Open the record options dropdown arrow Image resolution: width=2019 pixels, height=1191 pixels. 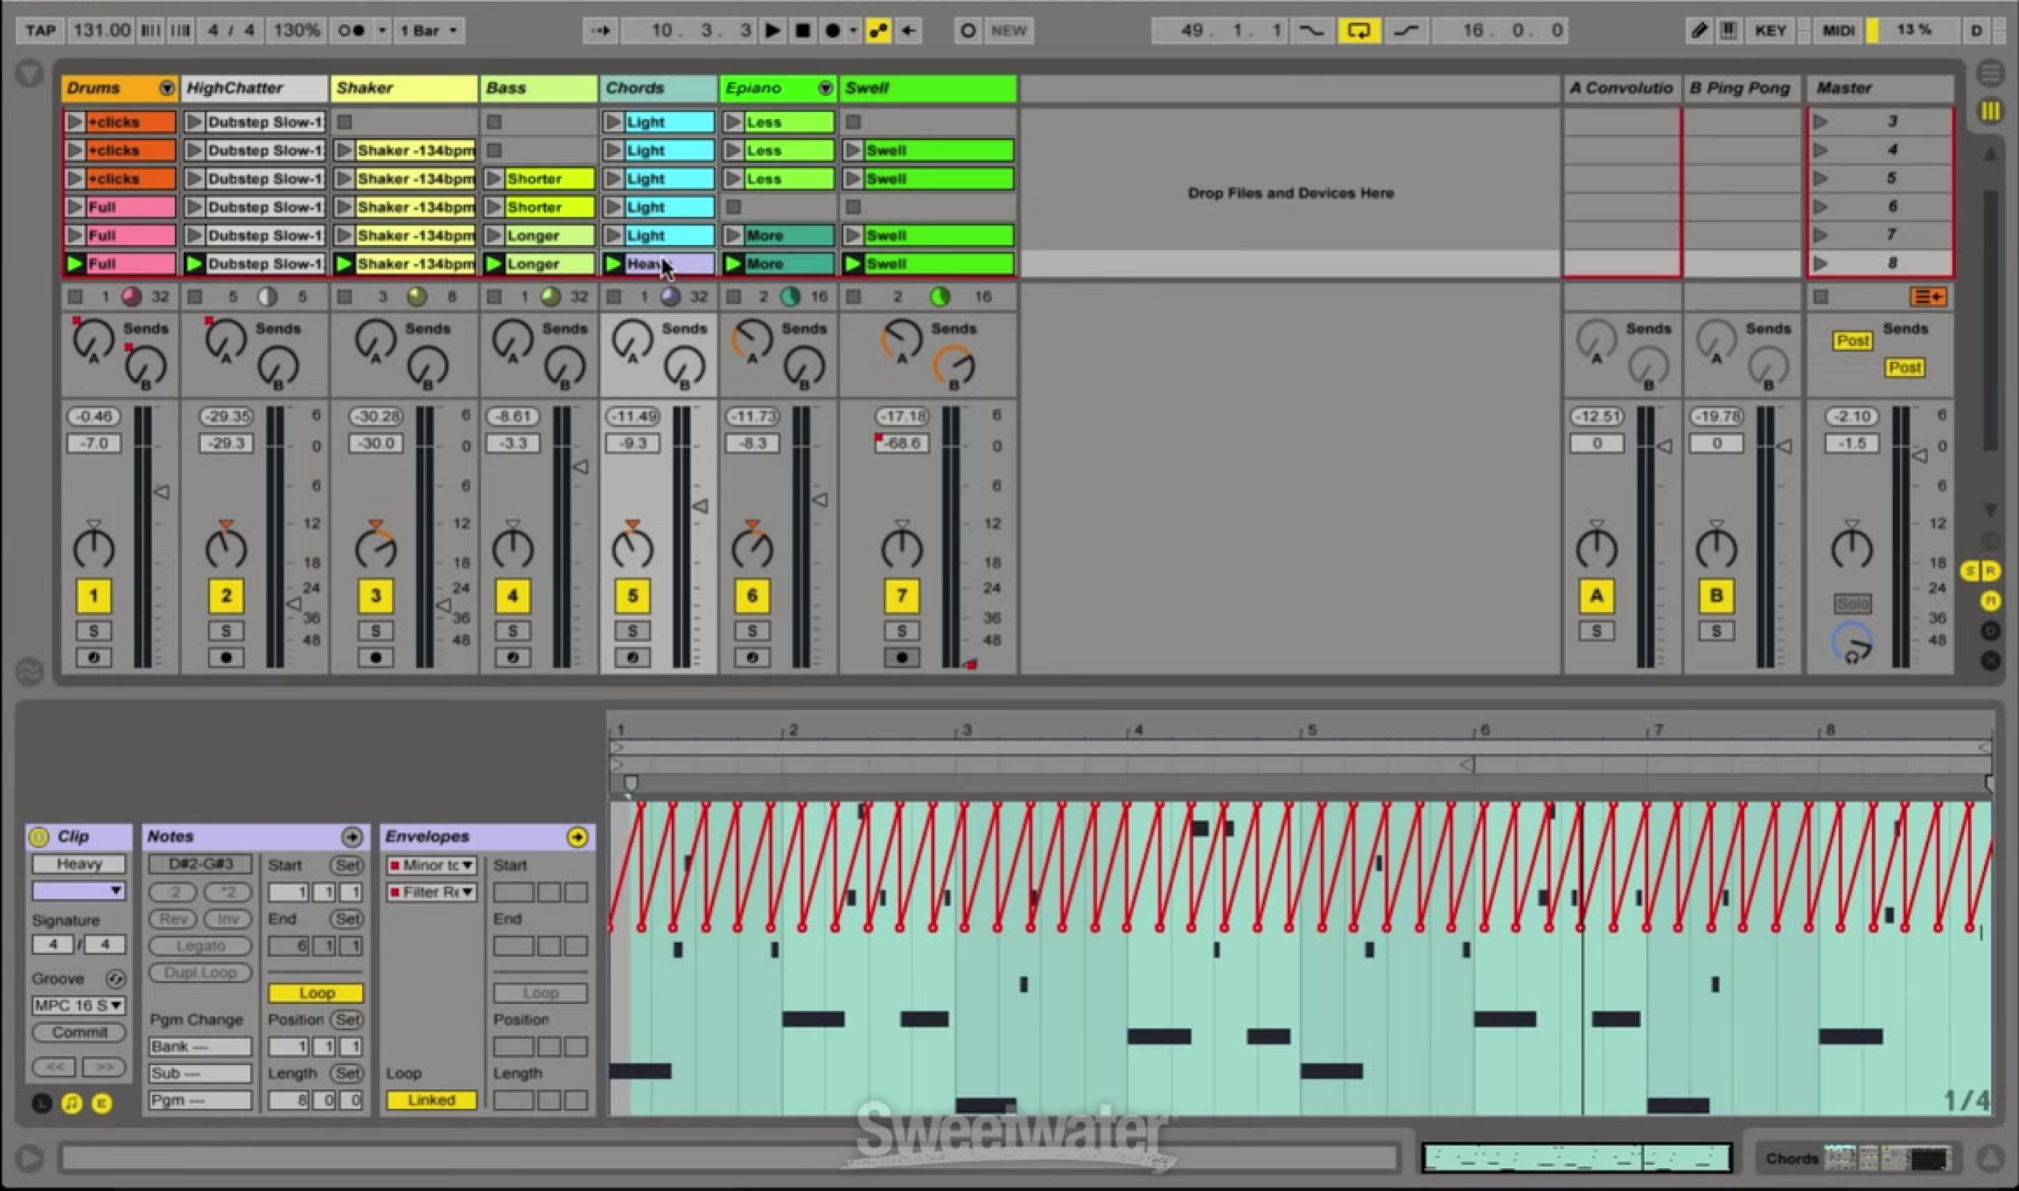click(x=853, y=30)
